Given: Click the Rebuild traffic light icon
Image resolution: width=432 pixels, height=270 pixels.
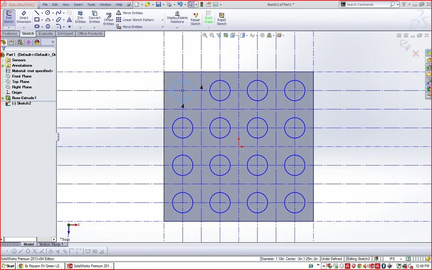Looking at the screenshot, I should tap(202, 4).
